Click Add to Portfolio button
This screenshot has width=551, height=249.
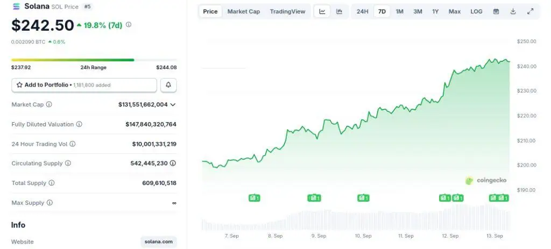[84, 85]
